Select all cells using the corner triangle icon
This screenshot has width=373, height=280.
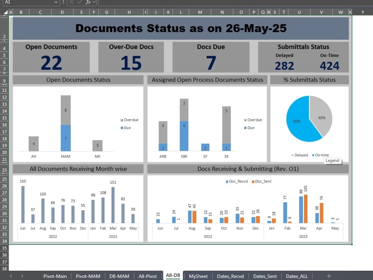coord(4,12)
